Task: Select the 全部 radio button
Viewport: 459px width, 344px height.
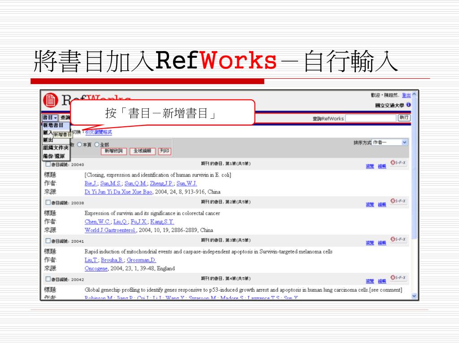Action: [97, 145]
